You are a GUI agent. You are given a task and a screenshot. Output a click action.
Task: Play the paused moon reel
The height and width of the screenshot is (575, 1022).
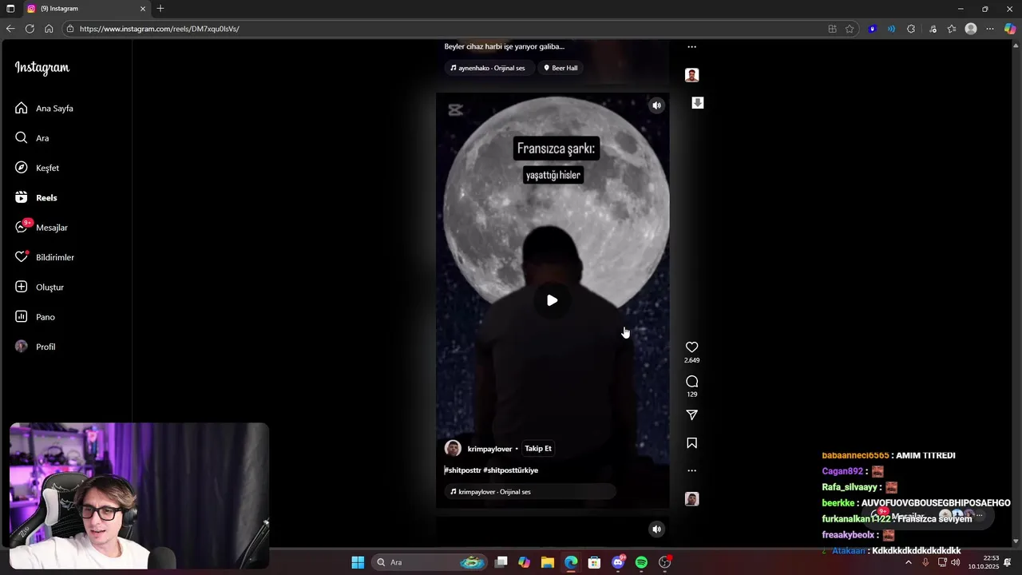pos(552,300)
